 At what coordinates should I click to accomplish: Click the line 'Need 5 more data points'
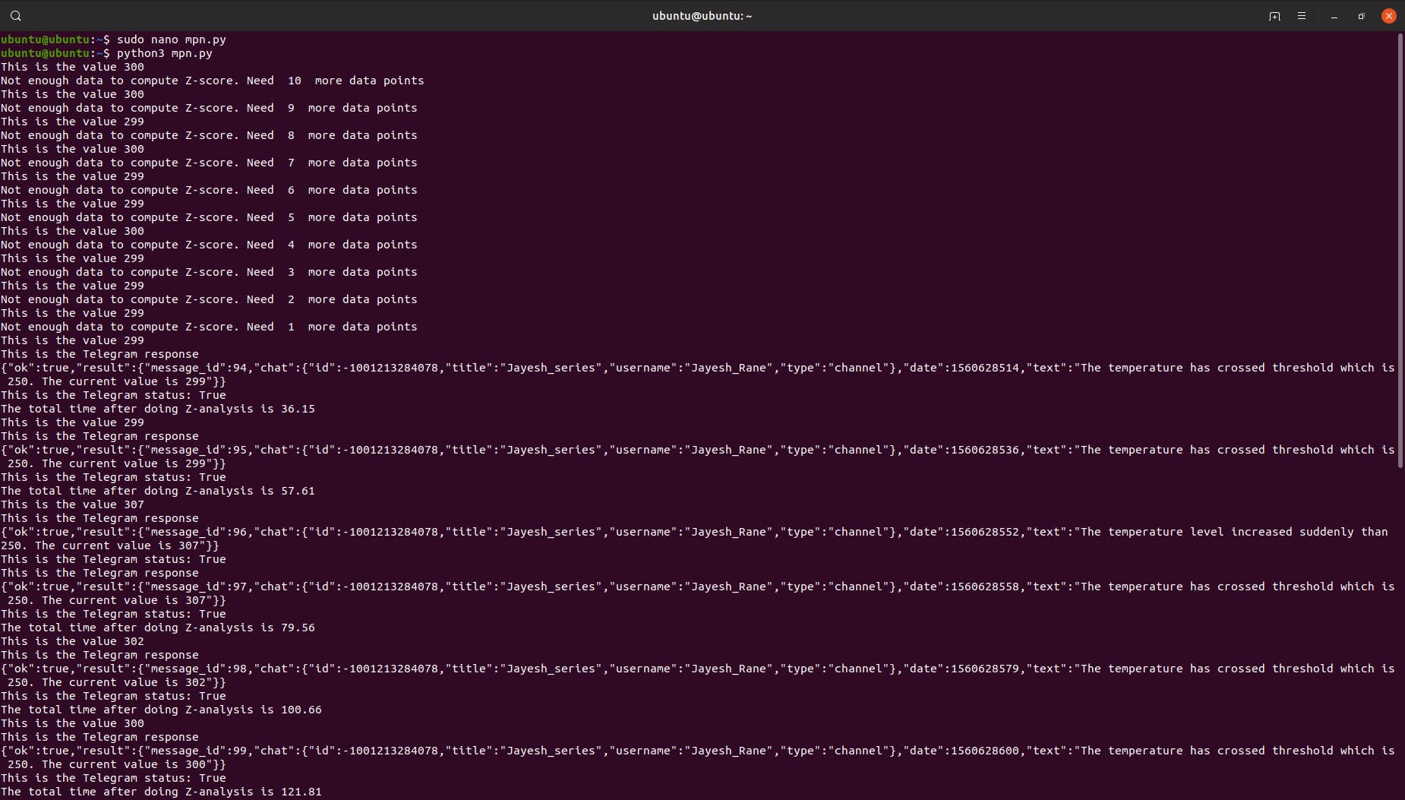pos(209,217)
